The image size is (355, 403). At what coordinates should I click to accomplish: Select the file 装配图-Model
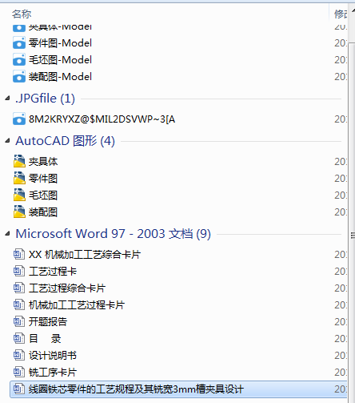60,77
